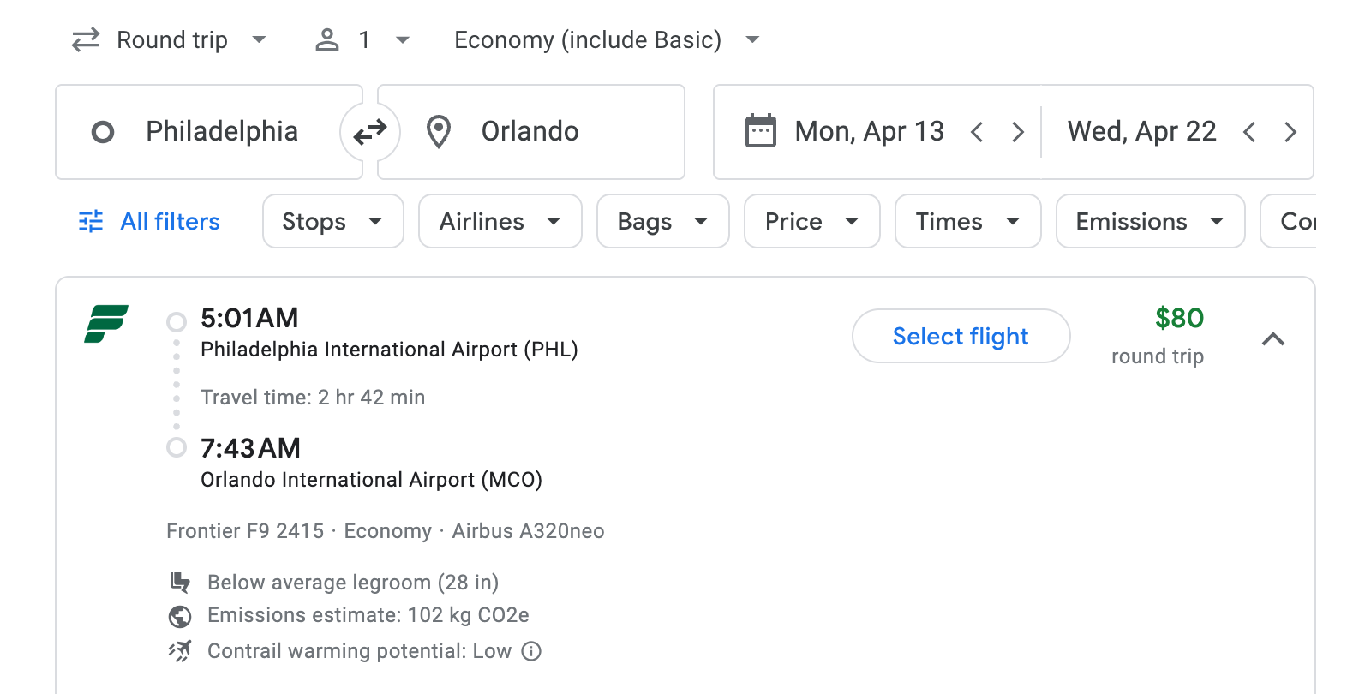Expand the Bags filter

662,221
